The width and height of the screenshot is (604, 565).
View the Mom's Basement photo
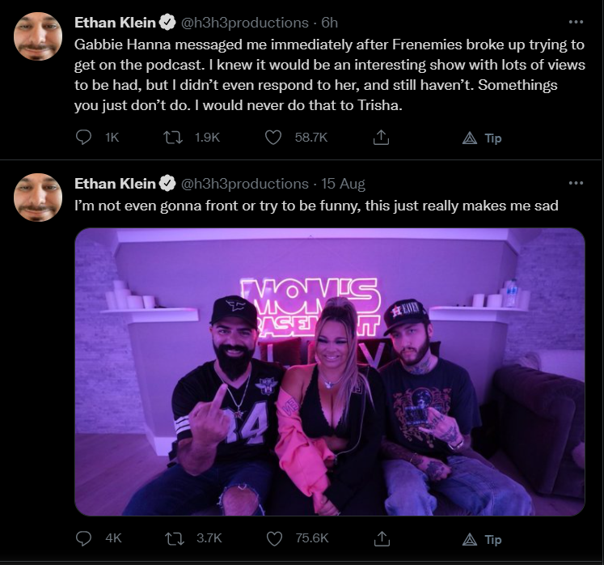pyautogui.click(x=330, y=372)
